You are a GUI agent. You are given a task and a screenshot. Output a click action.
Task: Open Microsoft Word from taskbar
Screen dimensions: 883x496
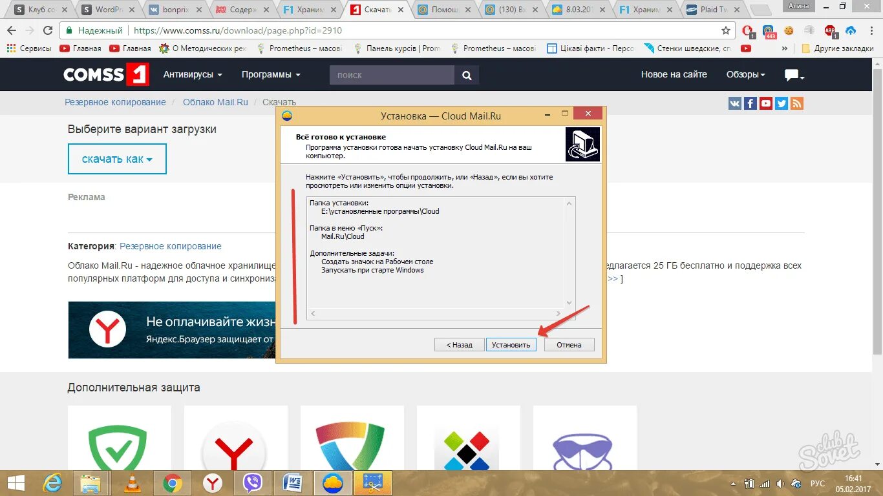click(x=292, y=482)
